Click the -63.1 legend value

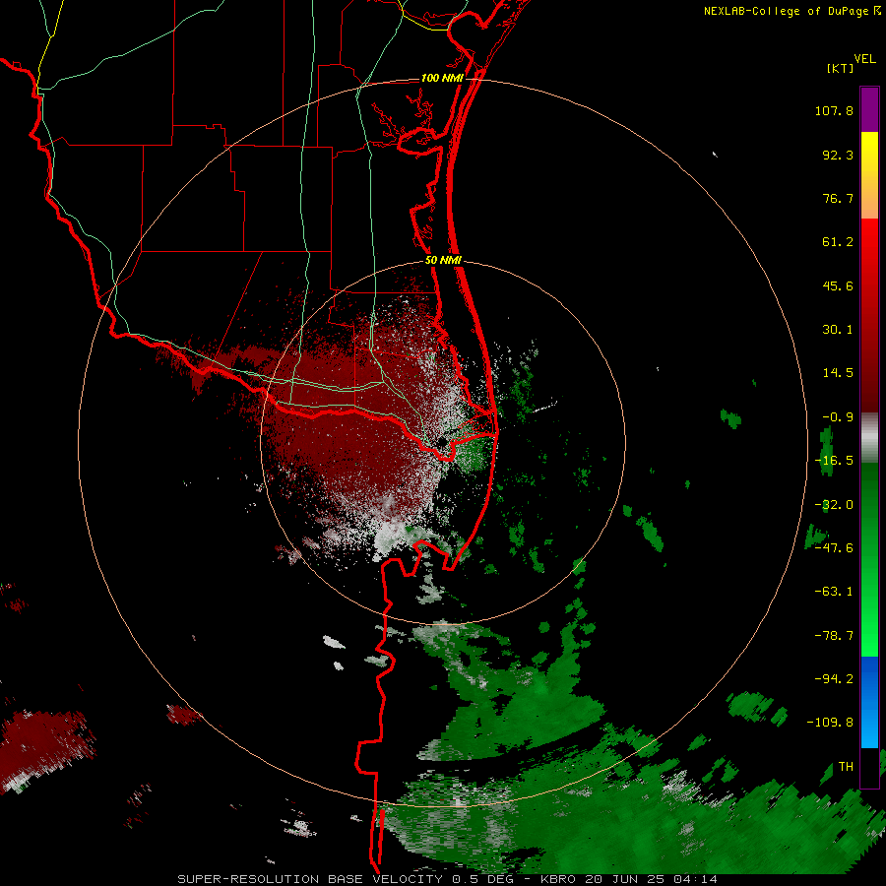point(834,592)
